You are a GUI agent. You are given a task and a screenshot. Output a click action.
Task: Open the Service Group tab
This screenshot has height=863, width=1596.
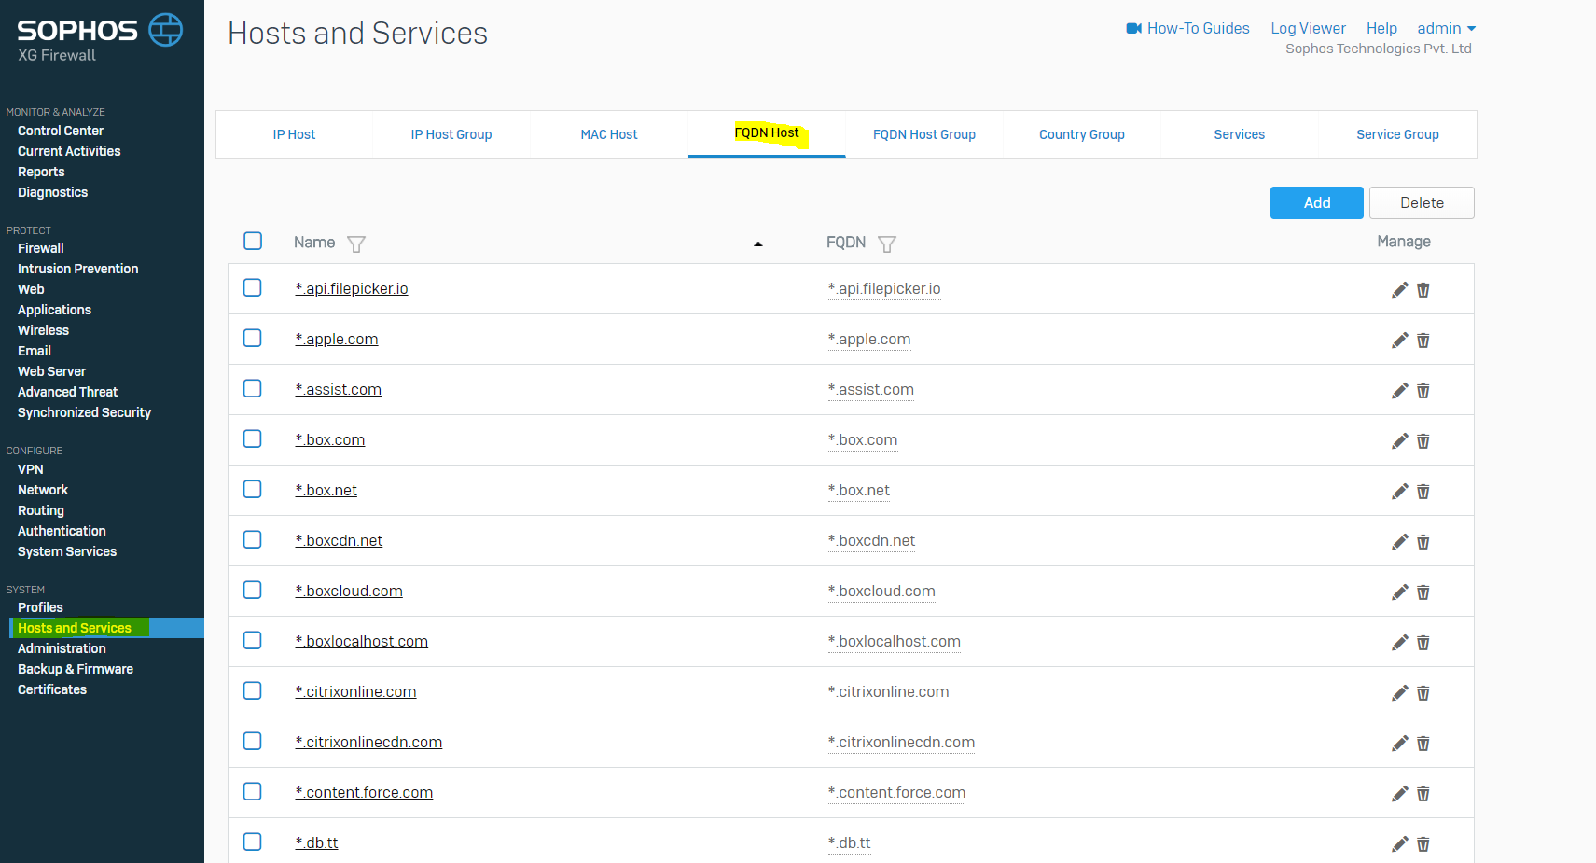coord(1397,134)
